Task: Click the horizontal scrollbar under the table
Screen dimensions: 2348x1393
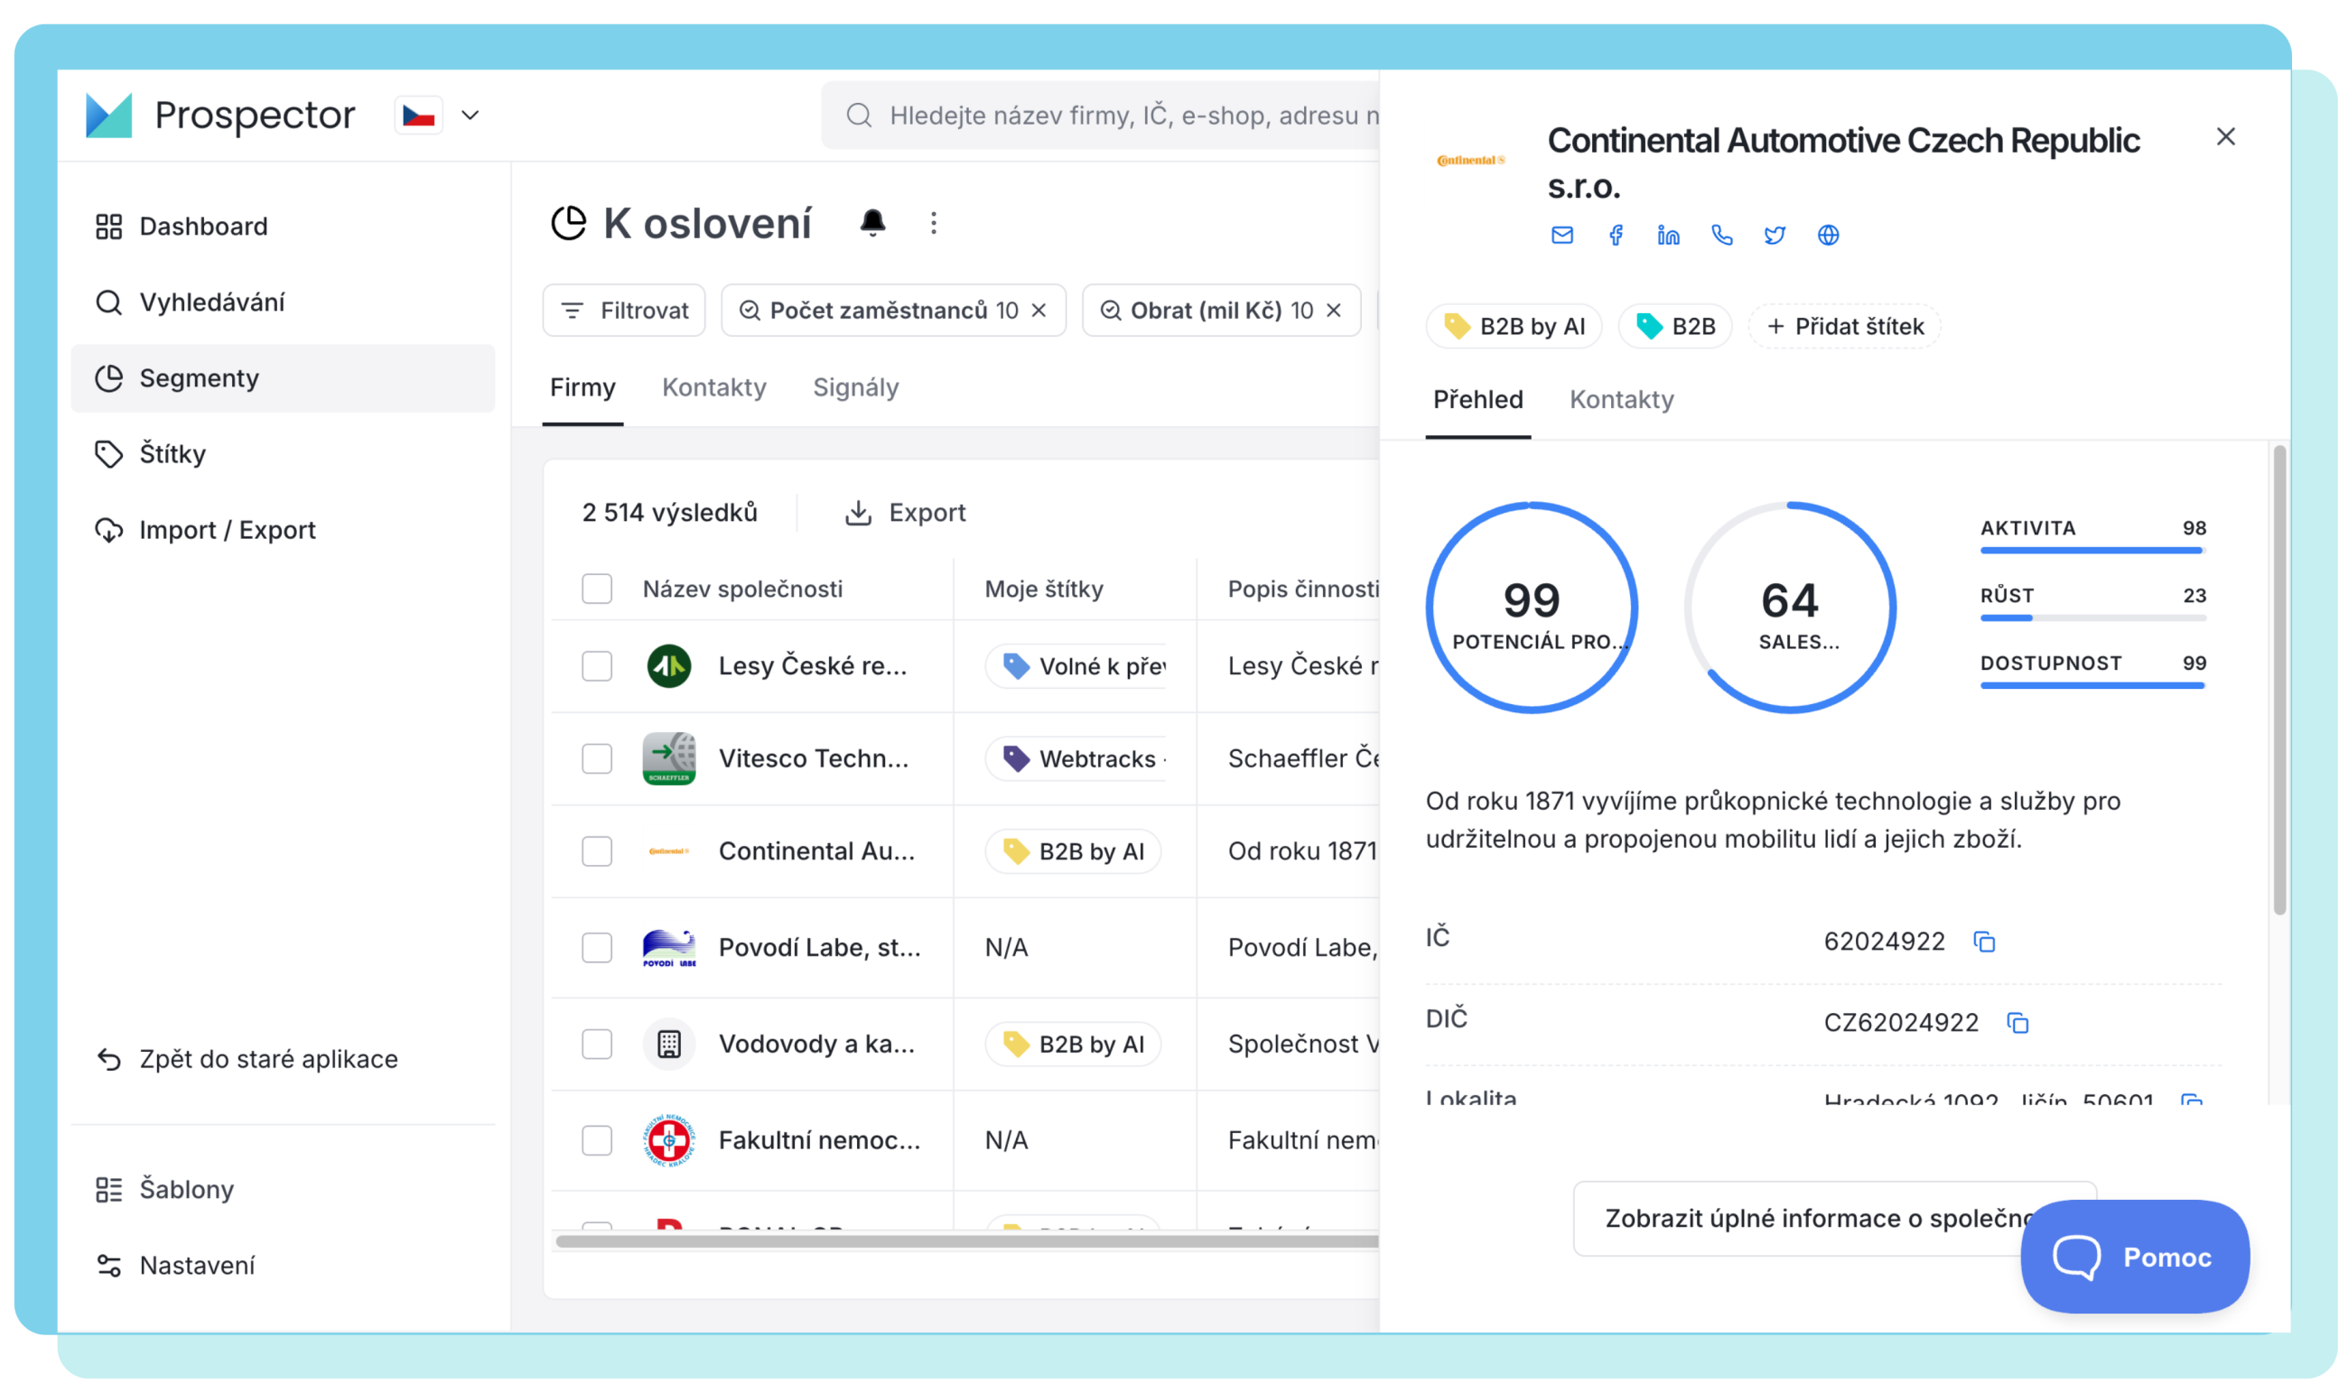Action: click(x=965, y=1241)
